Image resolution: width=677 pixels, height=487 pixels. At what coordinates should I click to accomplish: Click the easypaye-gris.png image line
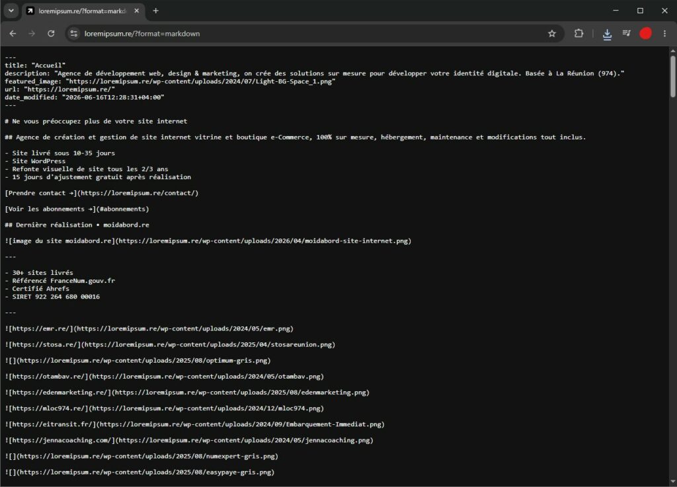[x=139, y=472]
